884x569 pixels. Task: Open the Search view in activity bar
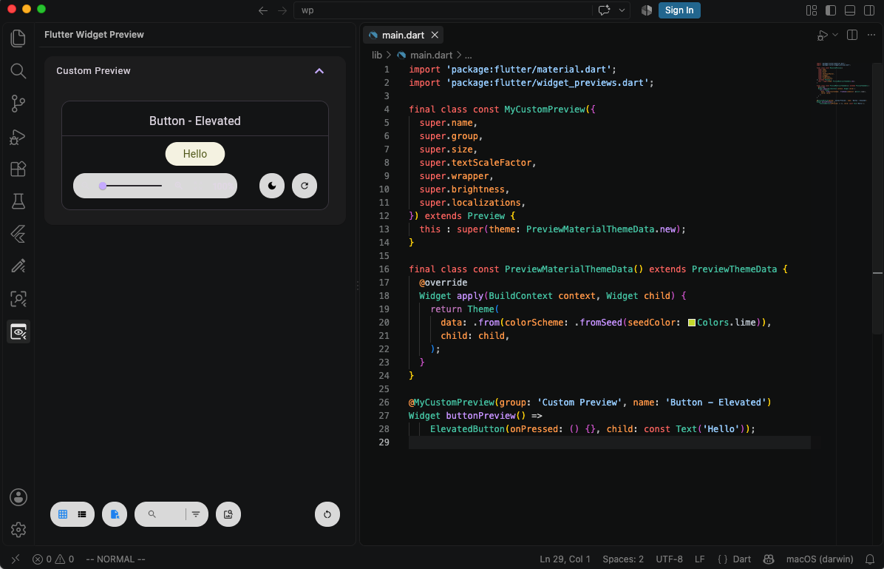pos(18,70)
